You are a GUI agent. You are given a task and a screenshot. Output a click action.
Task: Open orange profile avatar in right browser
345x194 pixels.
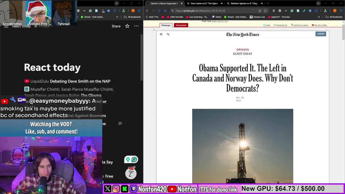(x=335, y=11)
